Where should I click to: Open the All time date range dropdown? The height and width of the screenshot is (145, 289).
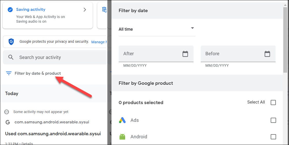tap(157, 29)
